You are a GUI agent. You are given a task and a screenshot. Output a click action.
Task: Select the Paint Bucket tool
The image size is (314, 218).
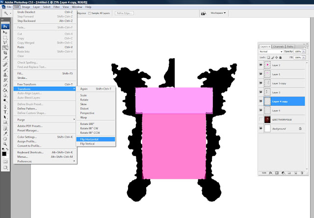(x=5, y=91)
